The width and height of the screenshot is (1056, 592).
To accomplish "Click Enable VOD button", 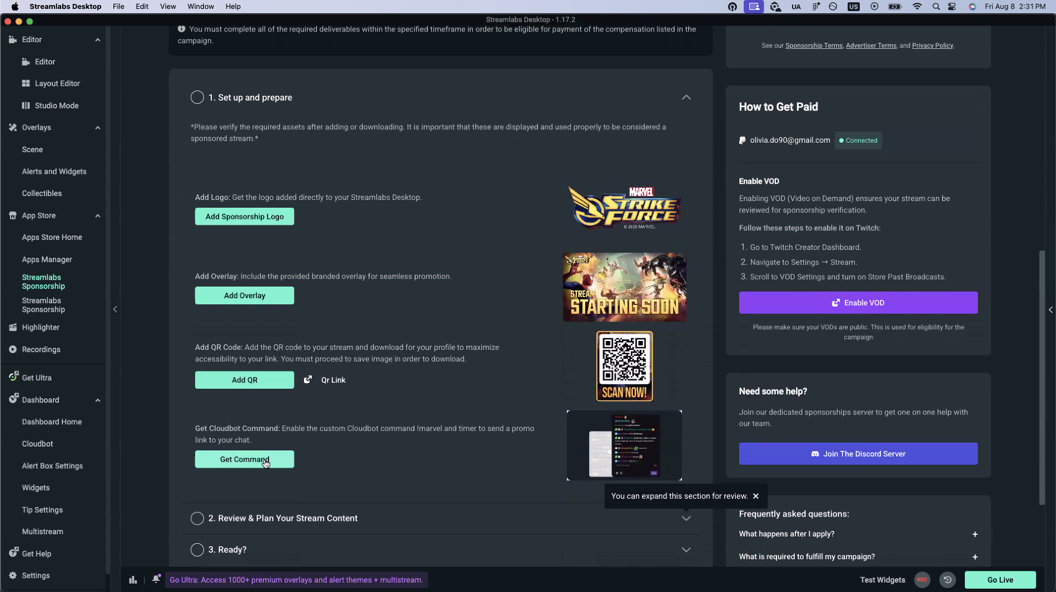I will [x=858, y=303].
